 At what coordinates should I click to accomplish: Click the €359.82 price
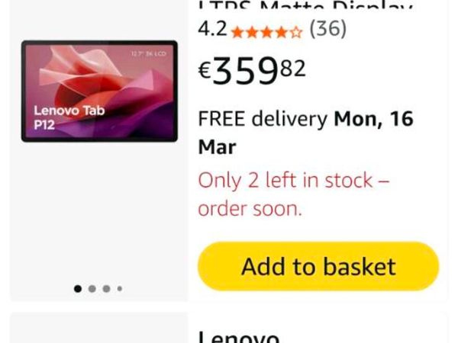pyautogui.click(x=252, y=71)
